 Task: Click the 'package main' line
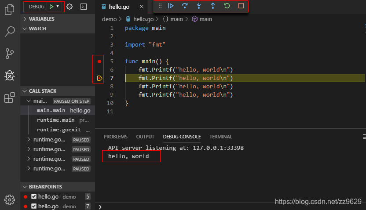click(145, 28)
